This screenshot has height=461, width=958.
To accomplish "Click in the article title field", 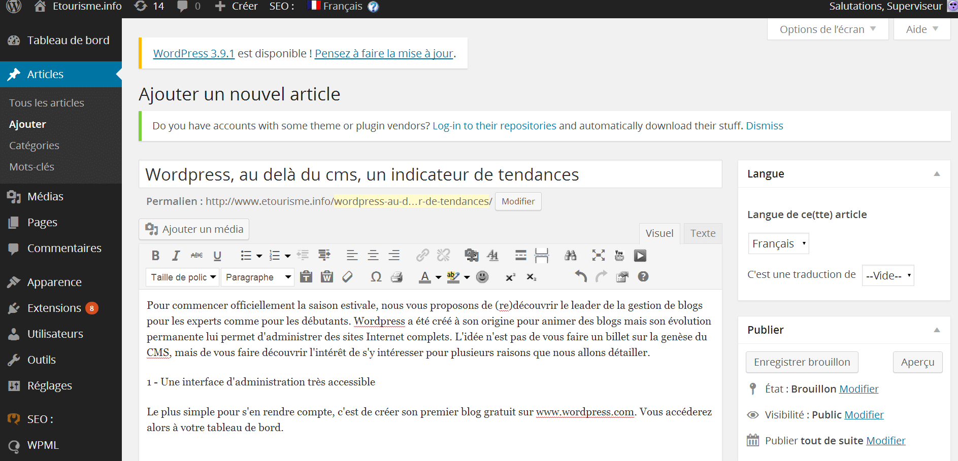I will point(430,174).
